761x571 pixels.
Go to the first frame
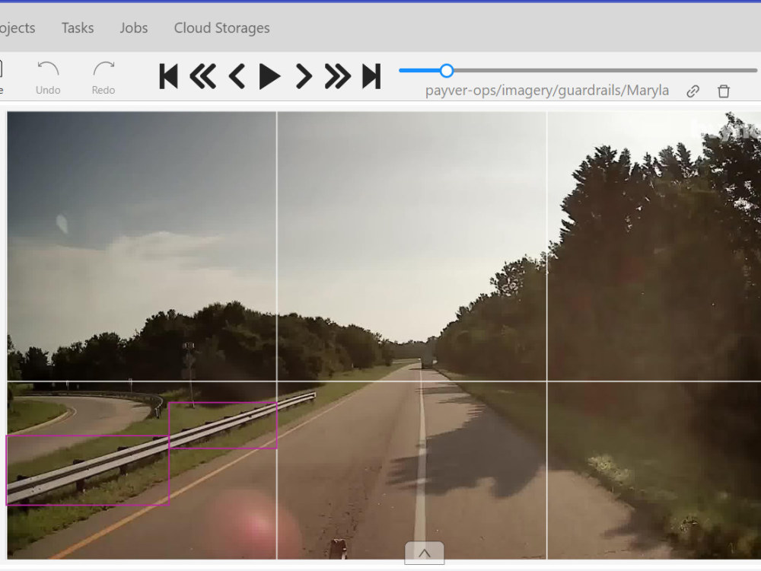coord(168,76)
